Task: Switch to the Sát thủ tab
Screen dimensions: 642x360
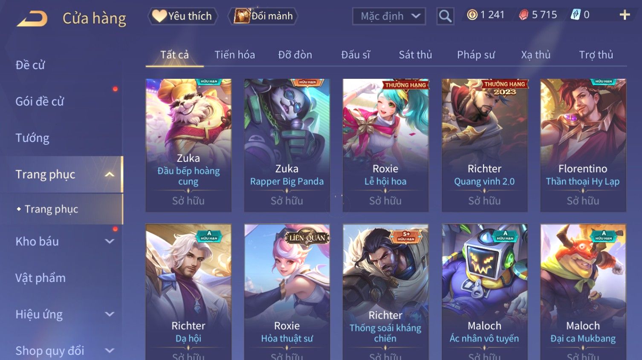Action: (x=415, y=55)
